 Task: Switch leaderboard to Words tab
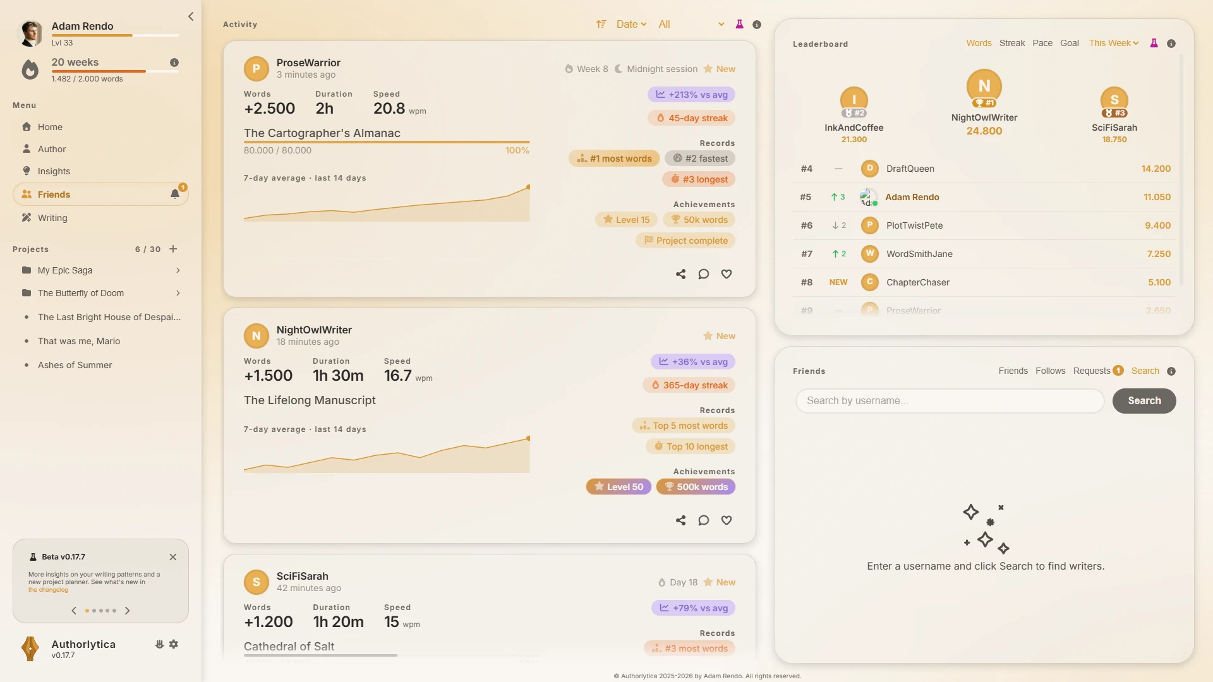(x=979, y=43)
